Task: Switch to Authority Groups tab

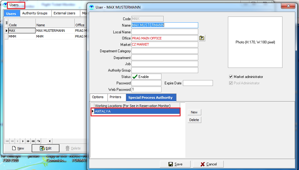Action: (35, 13)
